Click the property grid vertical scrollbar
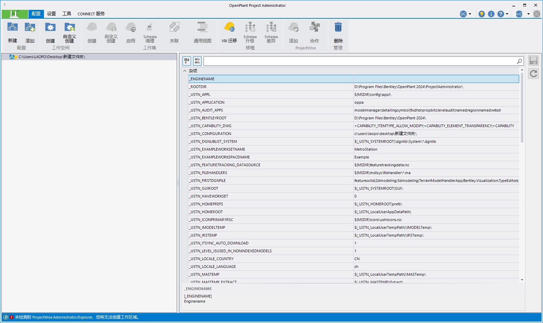The image size is (543, 323). (522, 107)
